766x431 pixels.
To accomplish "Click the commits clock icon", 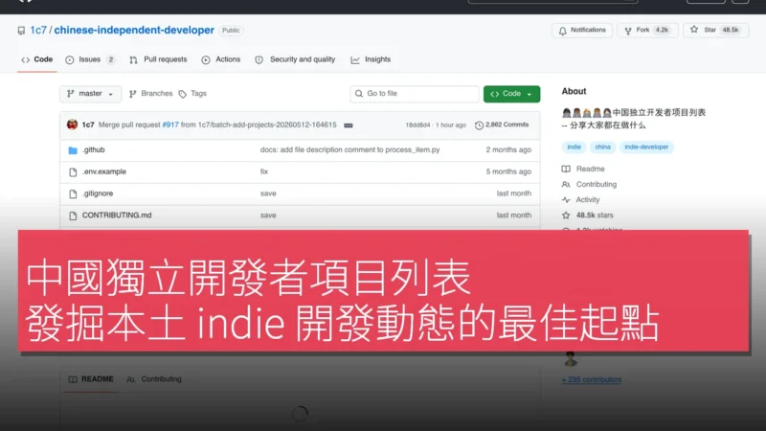I will point(479,125).
